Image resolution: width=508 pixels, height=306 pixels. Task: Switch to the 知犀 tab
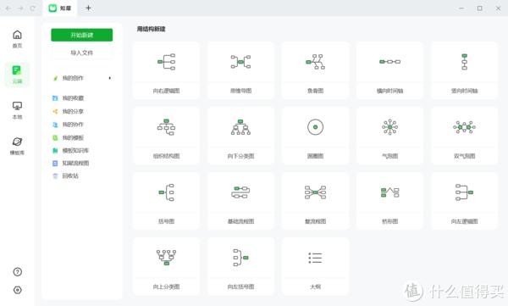click(x=60, y=8)
